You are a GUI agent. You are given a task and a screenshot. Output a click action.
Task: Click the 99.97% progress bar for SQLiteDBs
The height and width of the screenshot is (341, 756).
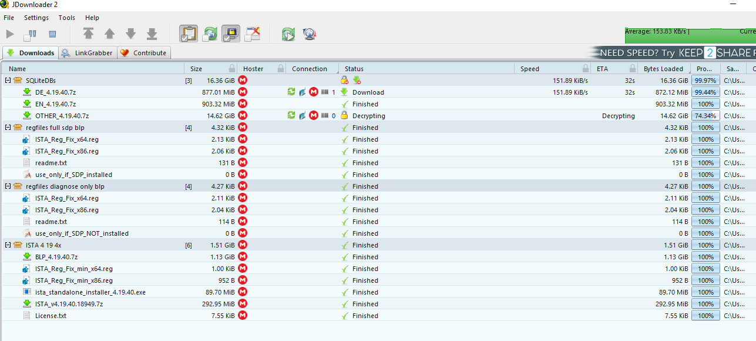click(x=705, y=81)
